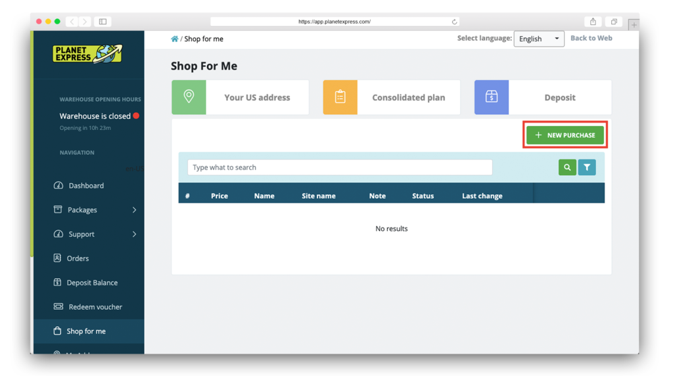The height and width of the screenshot is (376, 673).
Task: Select Shop for me sidebar item
Action: (x=89, y=331)
